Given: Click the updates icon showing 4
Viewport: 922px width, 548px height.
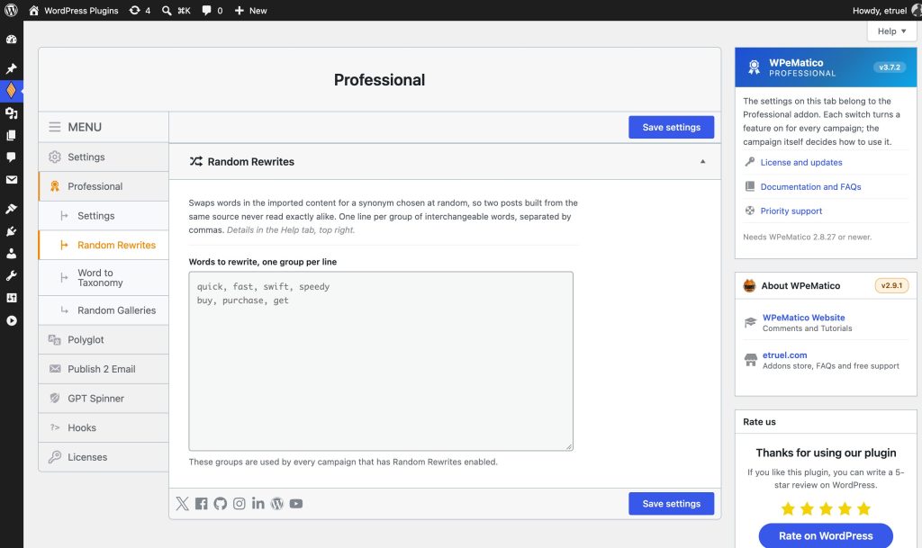Looking at the screenshot, I should 140,11.
